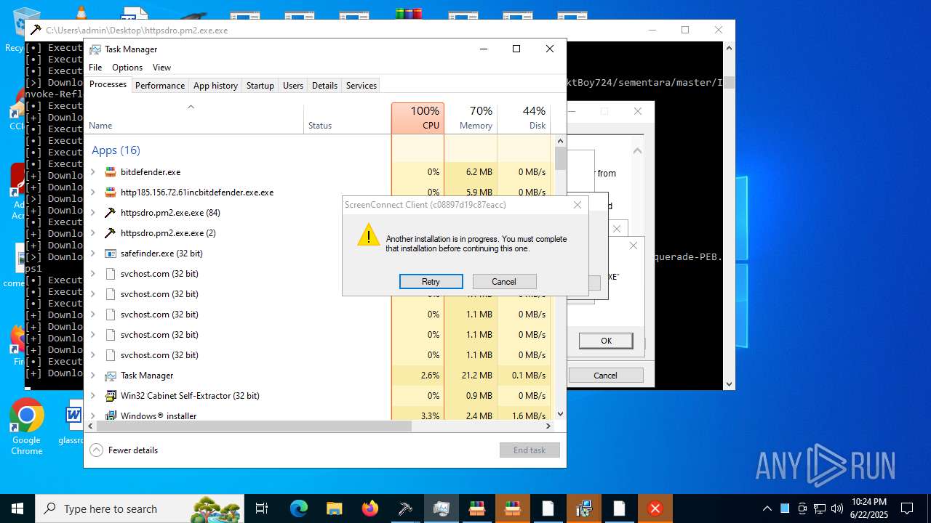Image resolution: width=931 pixels, height=523 pixels.
Task: Click the 21.2 MB memory value
Action: (x=477, y=376)
